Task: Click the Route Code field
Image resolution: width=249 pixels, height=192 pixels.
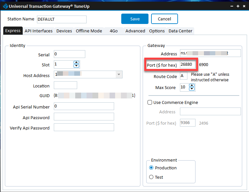Action: [184, 76]
